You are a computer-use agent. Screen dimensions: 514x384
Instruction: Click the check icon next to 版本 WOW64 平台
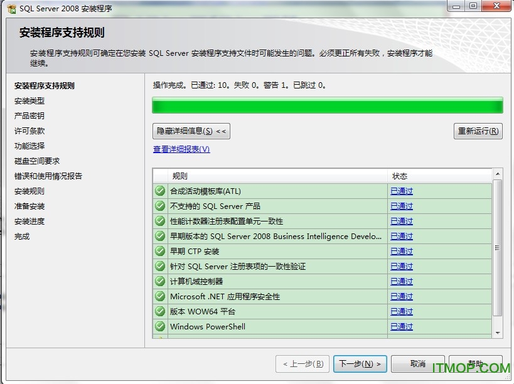point(159,311)
